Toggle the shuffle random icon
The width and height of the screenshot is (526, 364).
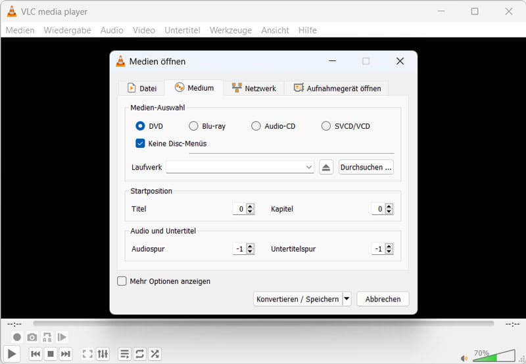click(x=155, y=353)
